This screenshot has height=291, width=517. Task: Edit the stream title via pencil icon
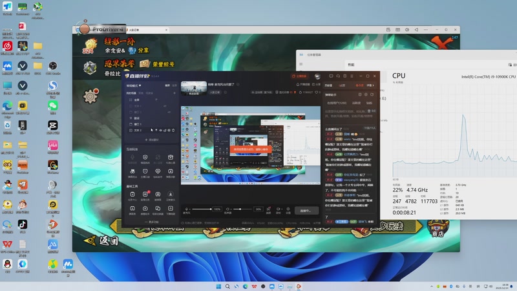(x=238, y=85)
